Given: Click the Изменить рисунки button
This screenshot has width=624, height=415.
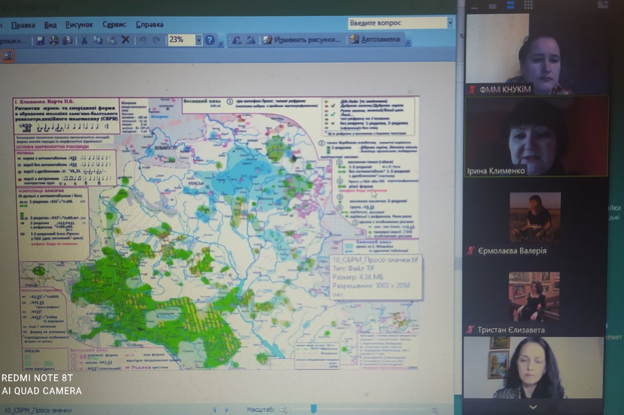Looking at the screenshot, I should [x=302, y=40].
